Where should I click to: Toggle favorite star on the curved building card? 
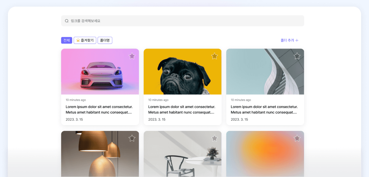pyautogui.click(x=297, y=56)
